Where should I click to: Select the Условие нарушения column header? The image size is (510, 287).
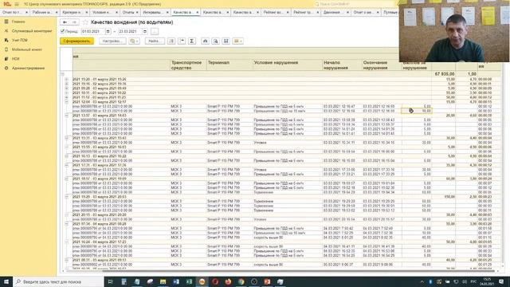click(288, 65)
